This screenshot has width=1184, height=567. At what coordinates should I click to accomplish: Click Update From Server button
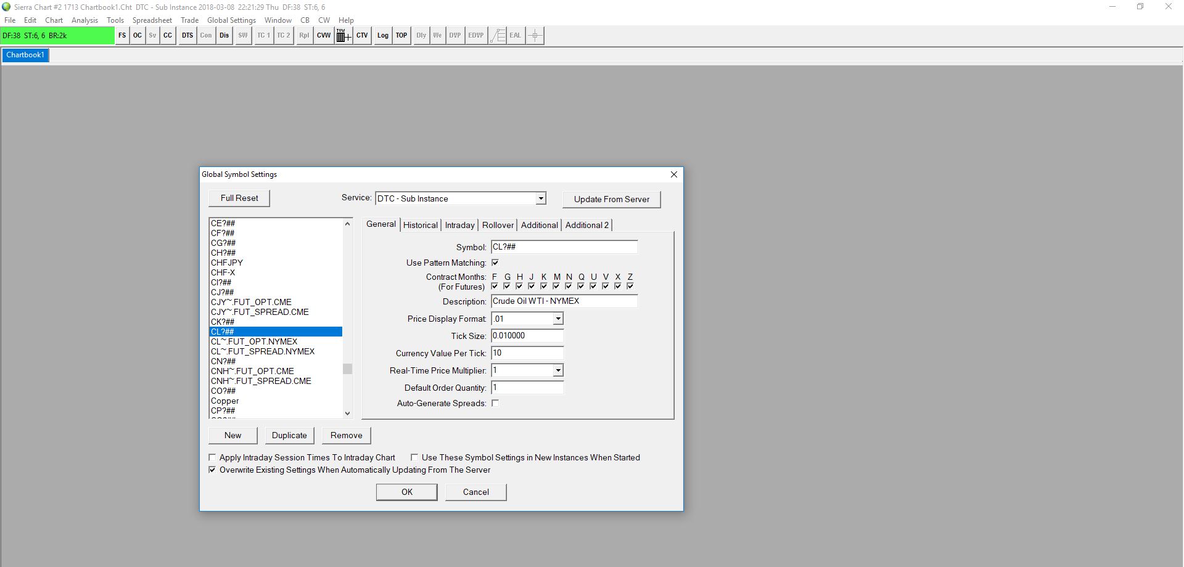tap(612, 199)
